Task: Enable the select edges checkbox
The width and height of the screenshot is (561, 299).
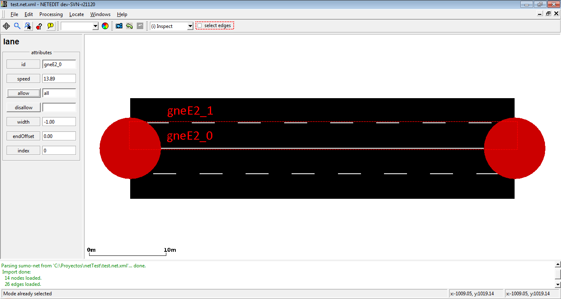Action: coord(200,25)
